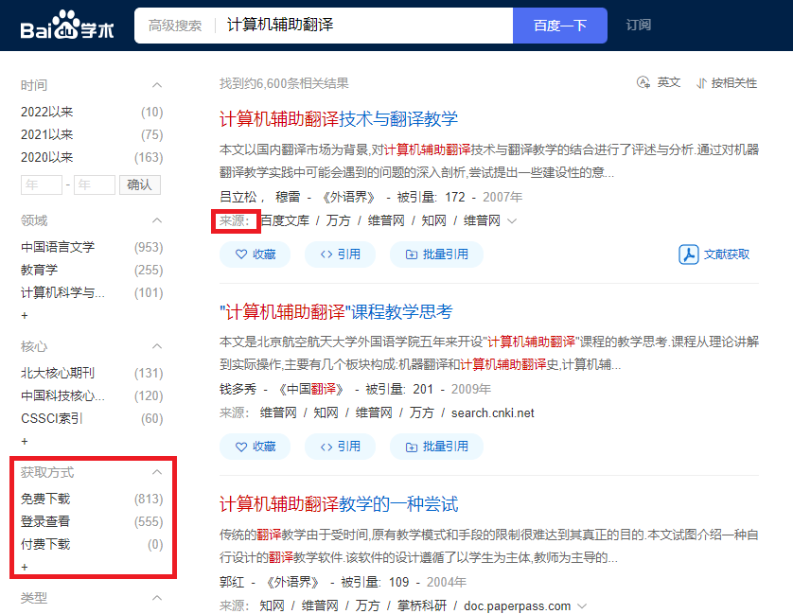Open 百度文库 source of first result
Image resolution: width=793 pixels, height=614 pixels.
(285, 221)
